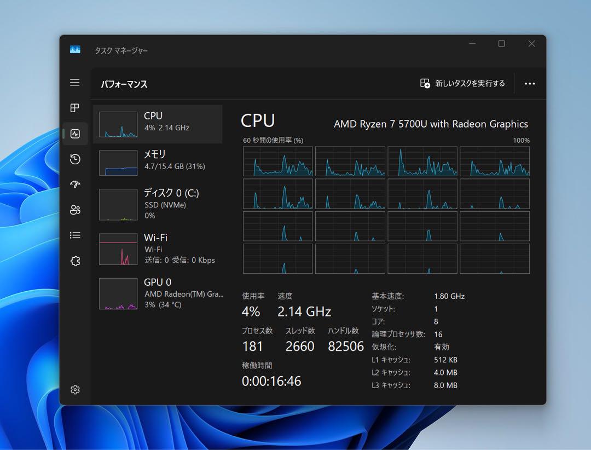Select the GPU 0 item in resource list
This screenshot has width=591, height=450.
158,293
